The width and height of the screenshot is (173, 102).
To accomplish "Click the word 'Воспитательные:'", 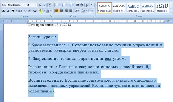I will pos(46,80).
